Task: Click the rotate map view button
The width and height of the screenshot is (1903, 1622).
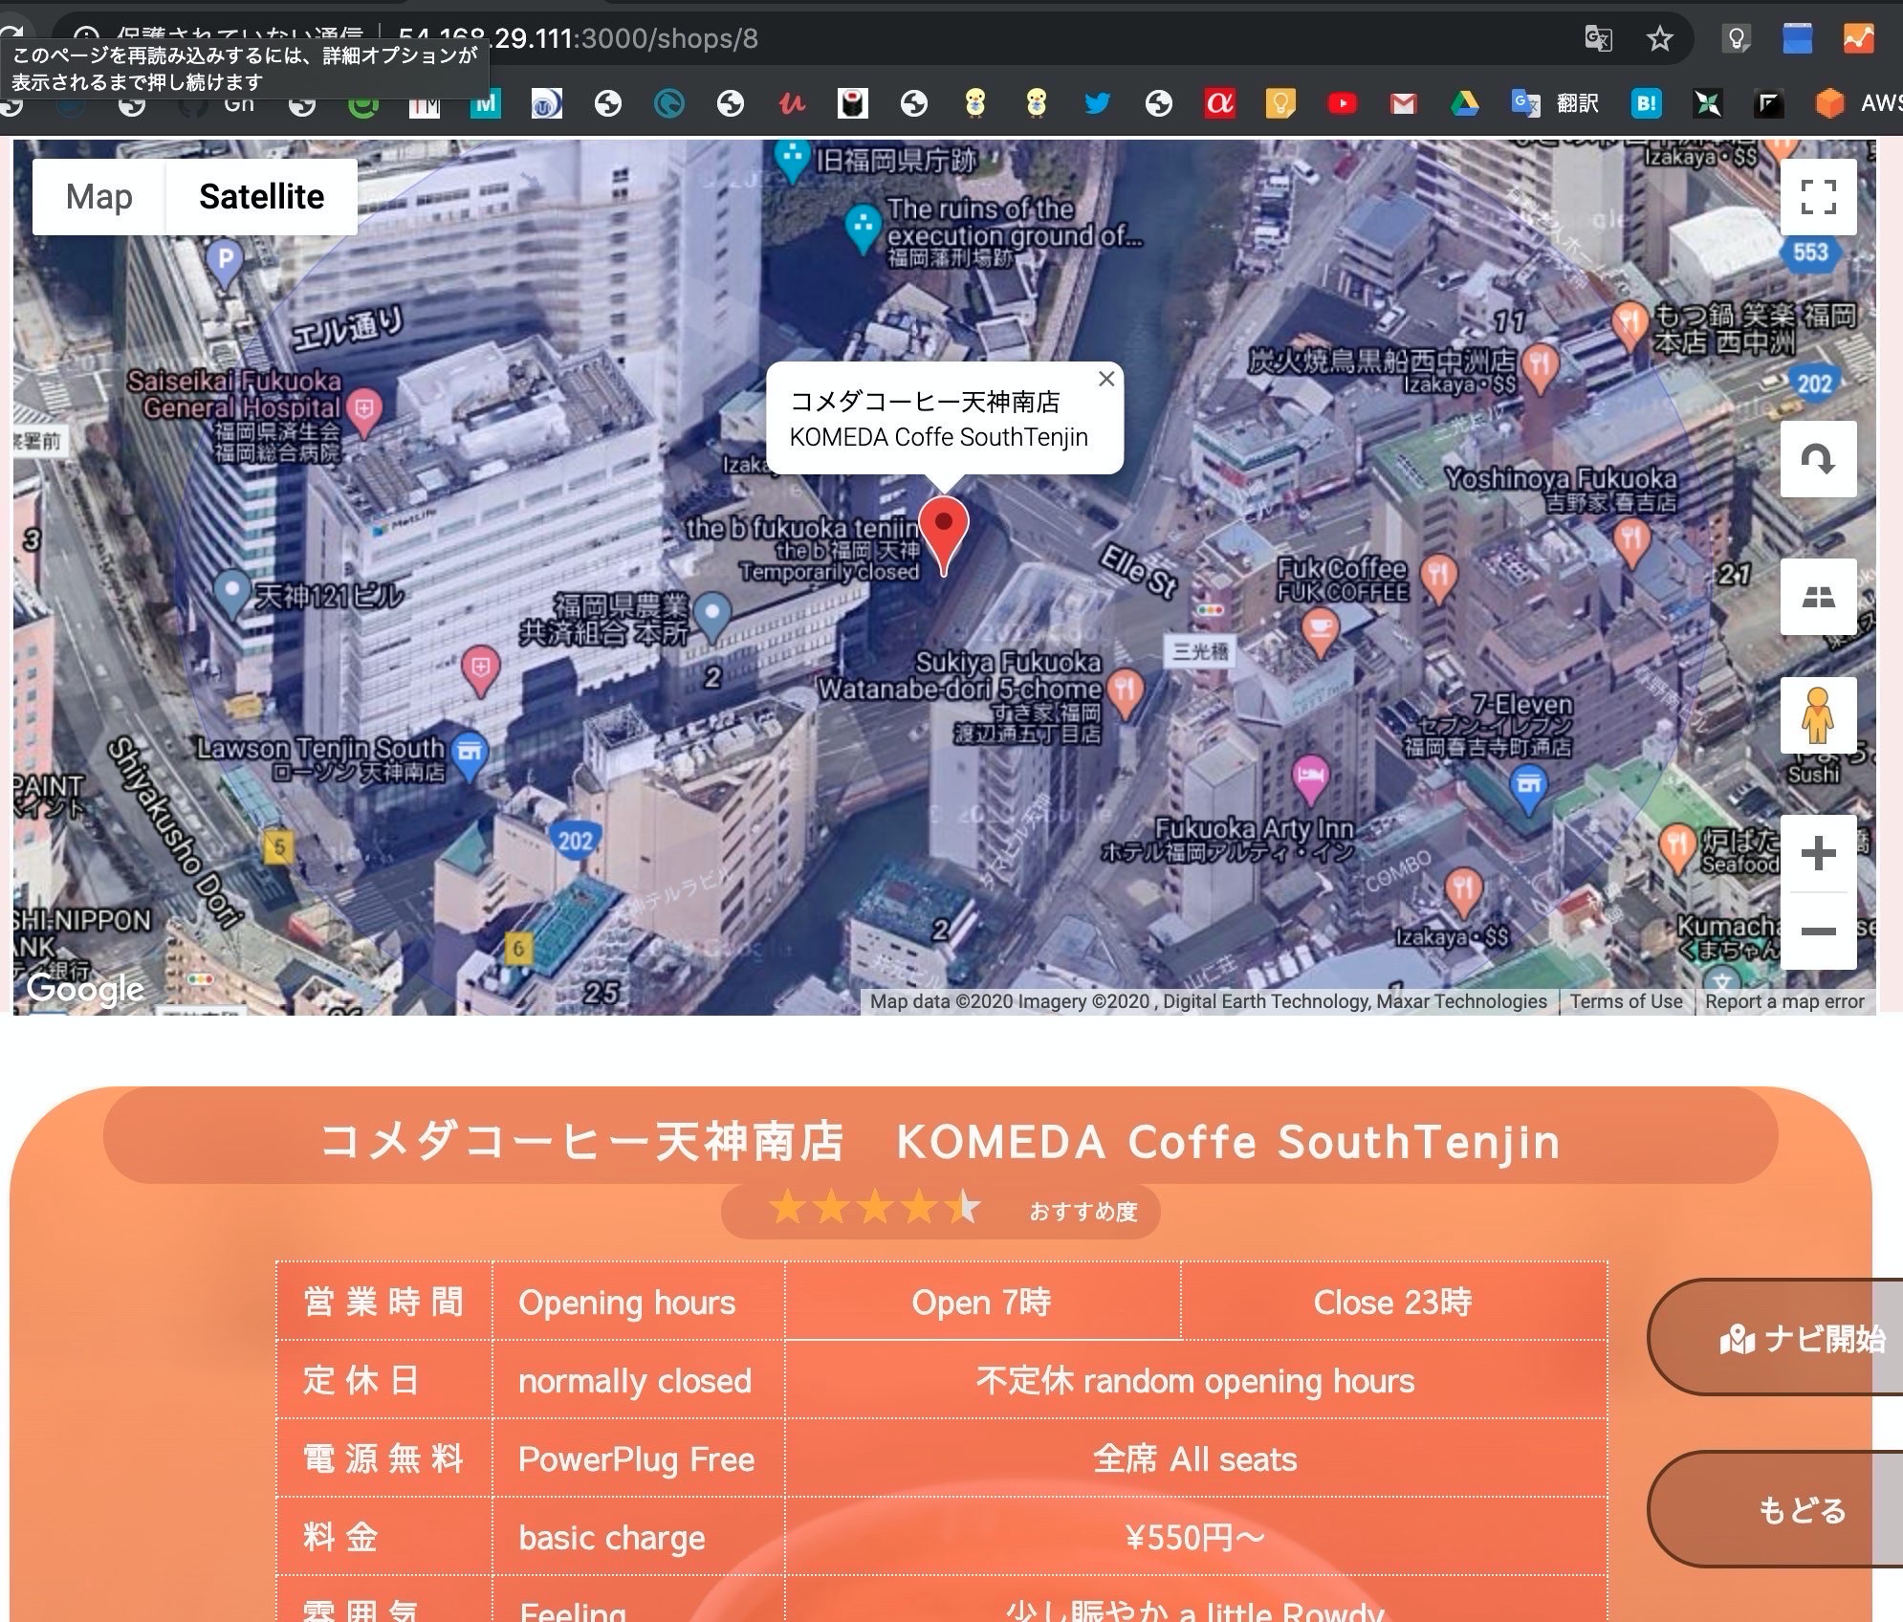Action: pos(1817,459)
